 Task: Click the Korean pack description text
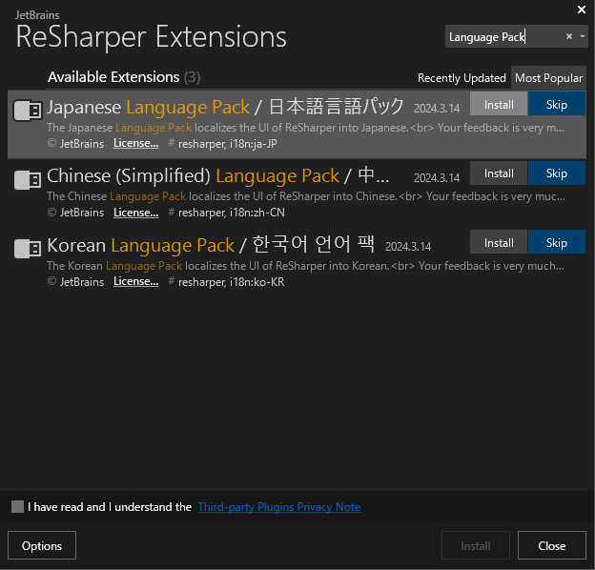[x=305, y=266]
